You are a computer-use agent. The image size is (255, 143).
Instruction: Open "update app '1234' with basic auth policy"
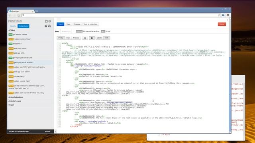pos(30,67)
